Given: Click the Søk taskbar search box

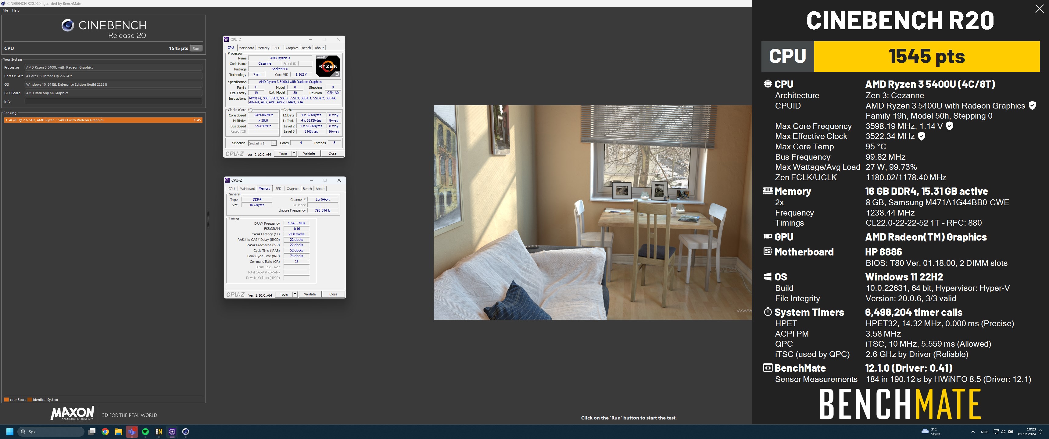Looking at the screenshot, I should (51, 432).
